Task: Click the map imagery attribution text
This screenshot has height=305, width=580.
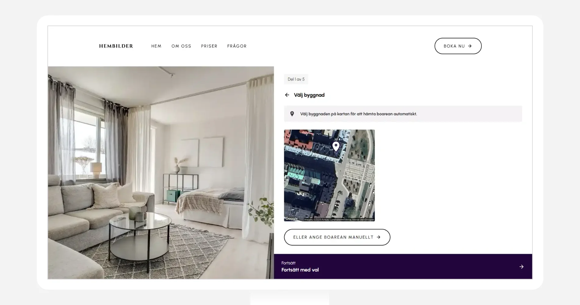Action: [339, 220]
